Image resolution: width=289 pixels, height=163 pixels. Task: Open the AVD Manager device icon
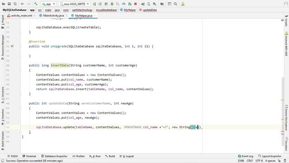[149, 4]
